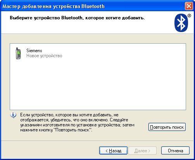The height and width of the screenshot is (160, 195).
Task: Click the gray 'Новое устройство' status label
Action: (x=44, y=56)
